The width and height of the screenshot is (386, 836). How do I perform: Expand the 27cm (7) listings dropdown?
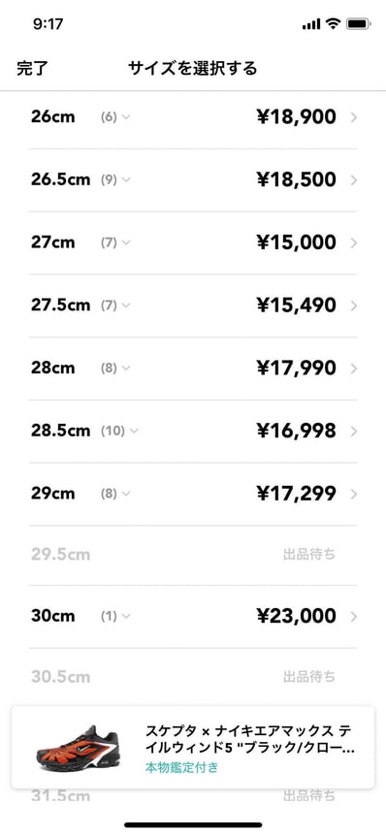coord(115,243)
